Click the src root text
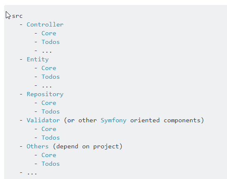This screenshot has width=227, height=179. [x=17, y=16]
